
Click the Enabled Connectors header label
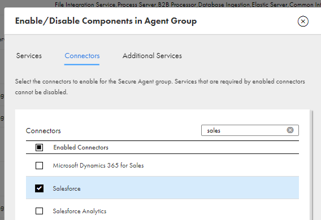(x=81, y=147)
